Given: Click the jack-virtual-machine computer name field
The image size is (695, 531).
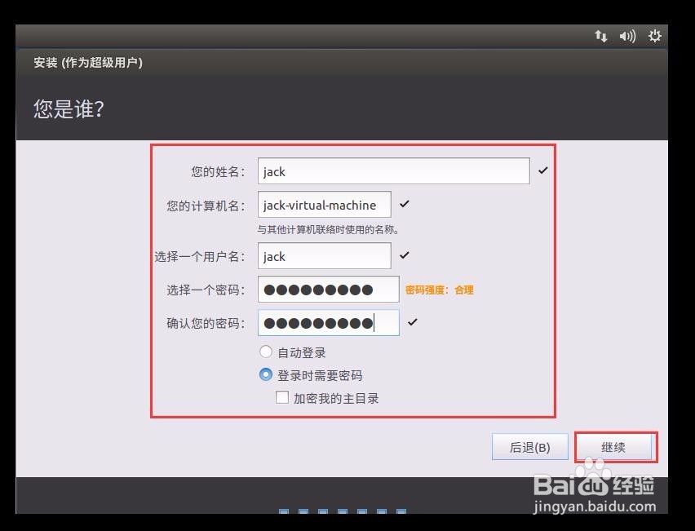Looking at the screenshot, I should click(324, 204).
